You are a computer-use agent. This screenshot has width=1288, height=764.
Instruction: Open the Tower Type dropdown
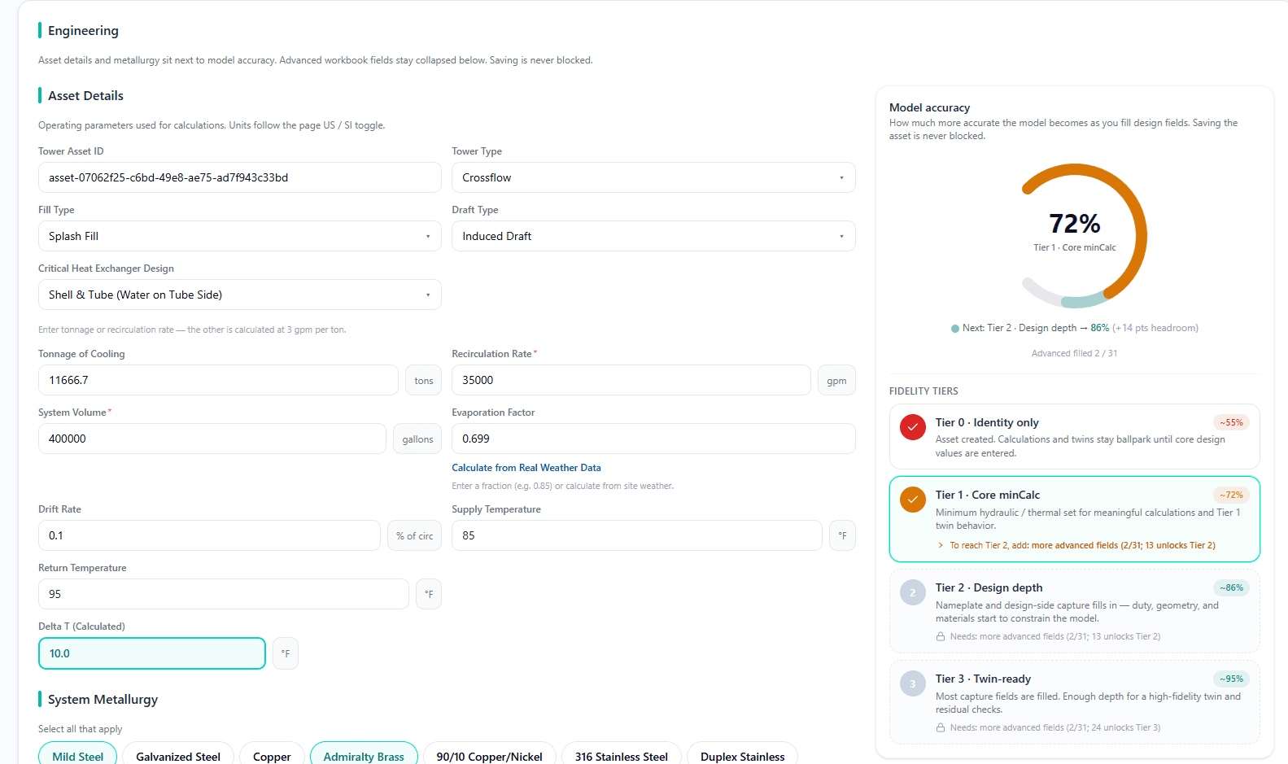click(653, 177)
